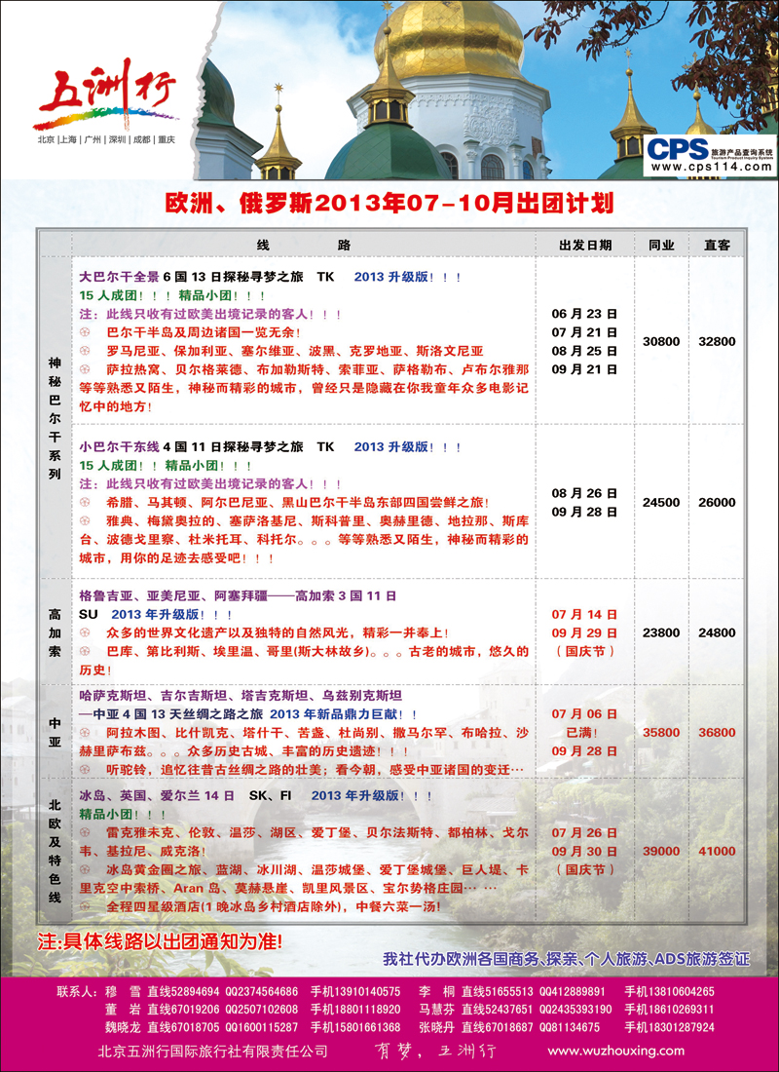Select departure date 09月21日
This screenshot has width=779, height=1072.
coord(585,369)
